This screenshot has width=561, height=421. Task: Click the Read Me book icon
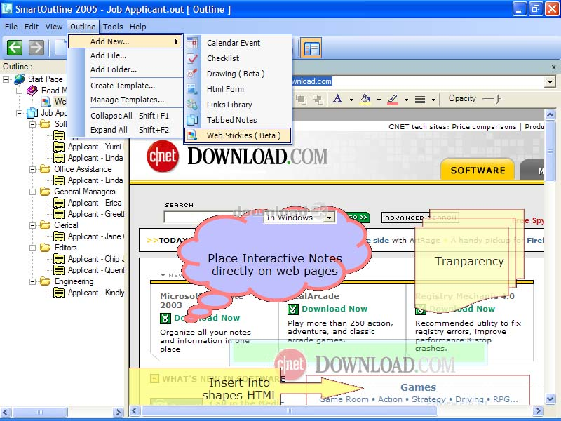(32, 91)
